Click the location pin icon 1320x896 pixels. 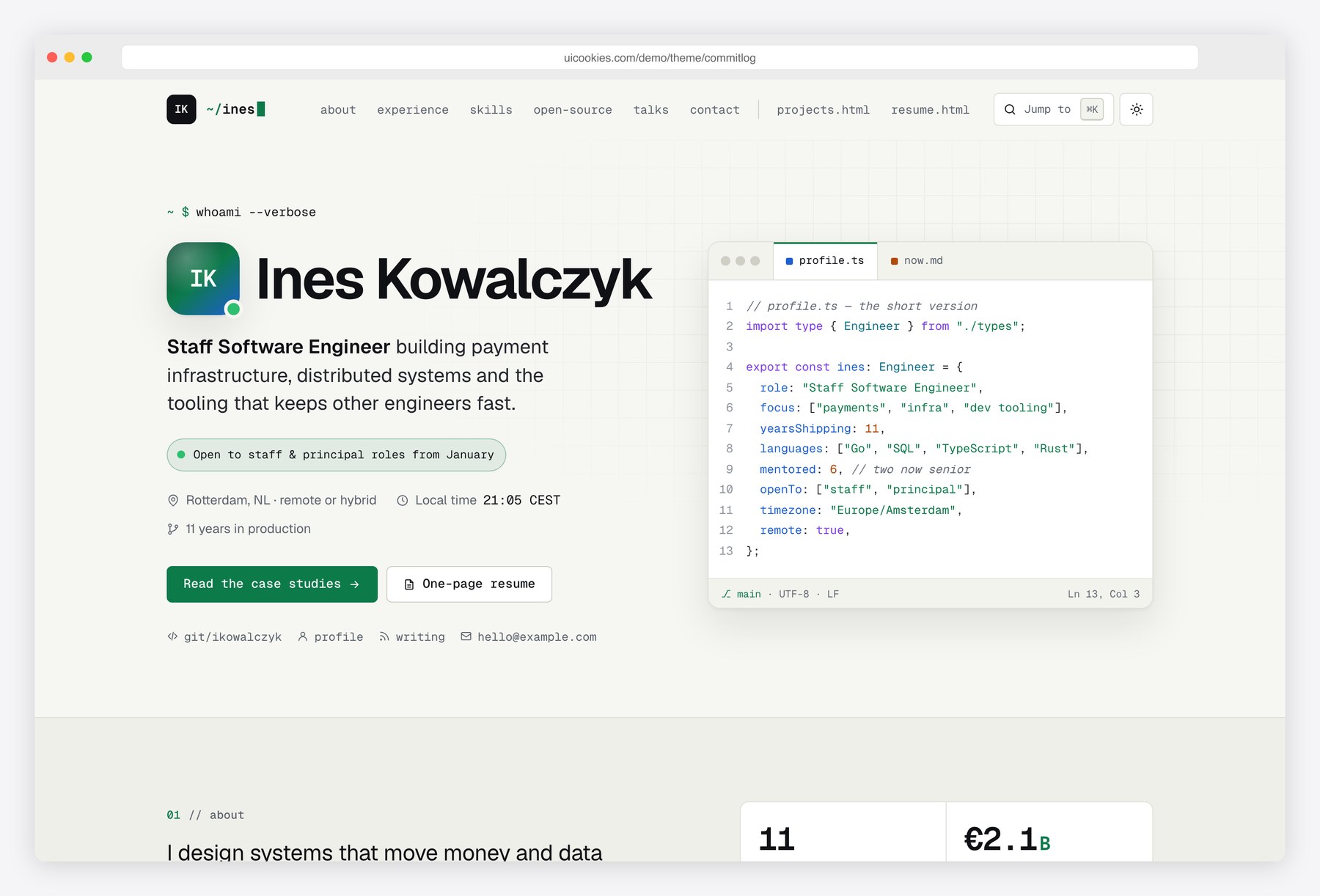coord(173,500)
